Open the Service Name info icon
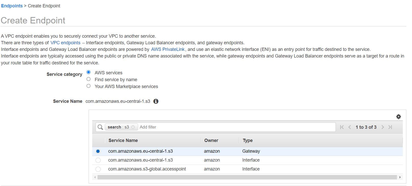The width and height of the screenshot is (412, 186). click(156, 101)
